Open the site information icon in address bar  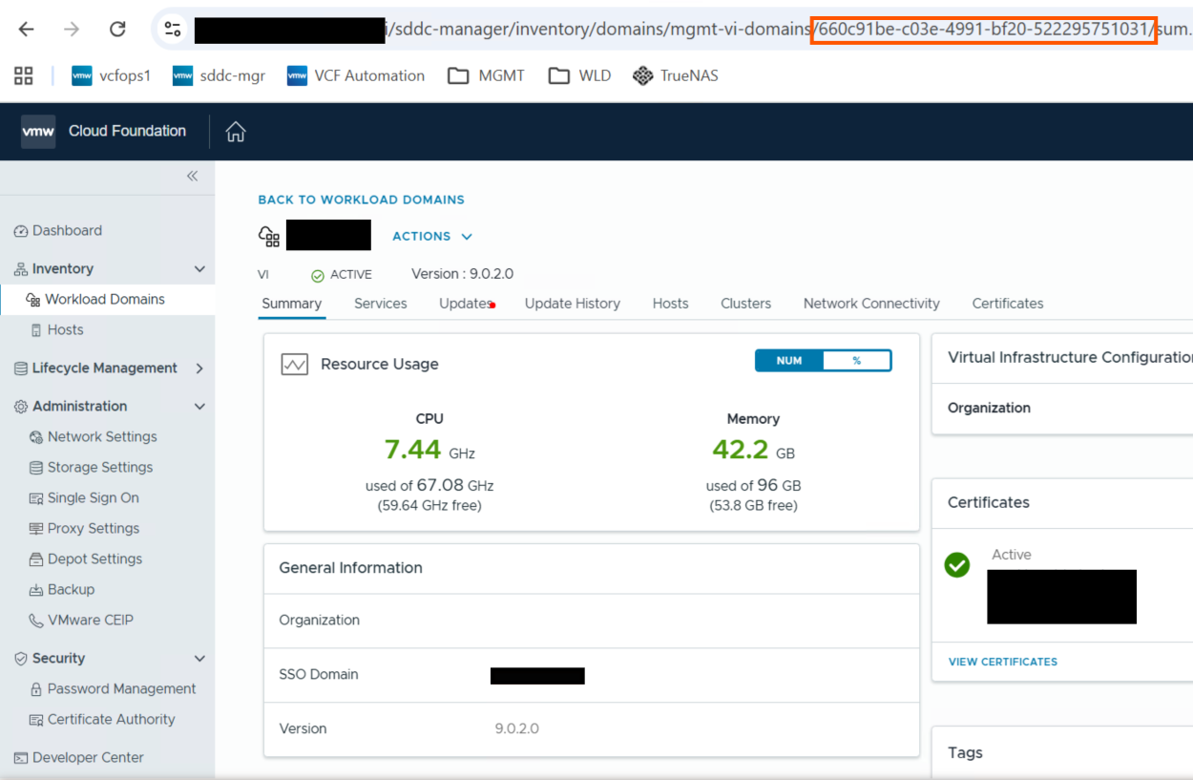tap(173, 29)
